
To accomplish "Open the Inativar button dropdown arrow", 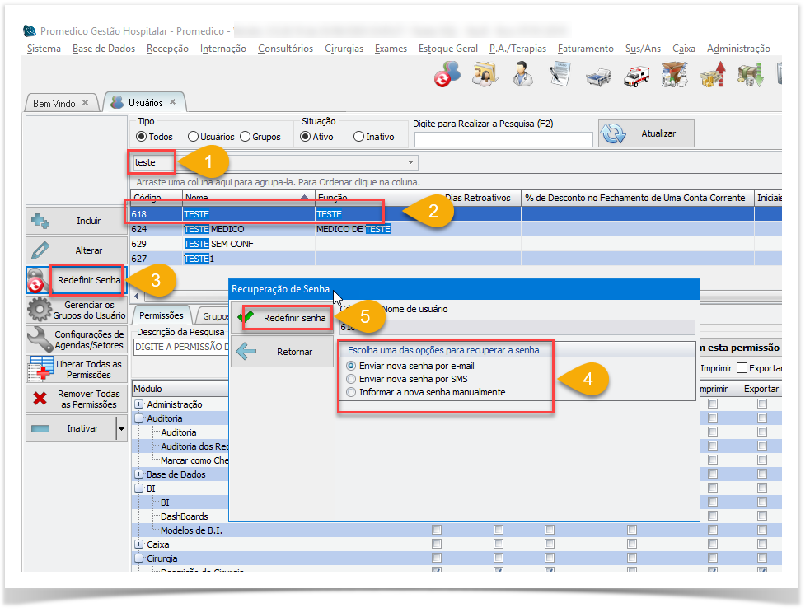I will pyautogui.click(x=122, y=428).
